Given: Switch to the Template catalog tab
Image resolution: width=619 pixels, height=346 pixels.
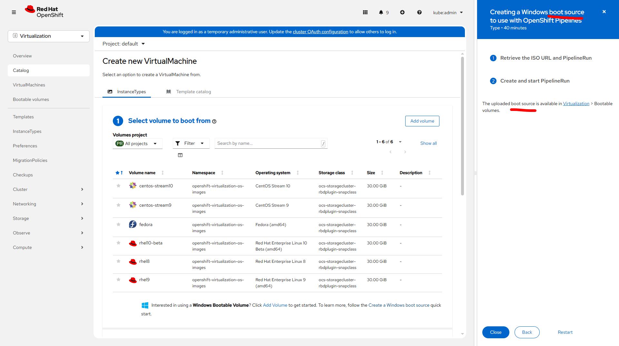Looking at the screenshot, I should click(x=193, y=92).
